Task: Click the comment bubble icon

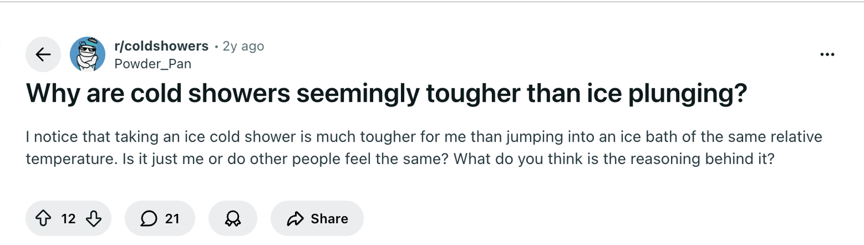Action: point(149,219)
